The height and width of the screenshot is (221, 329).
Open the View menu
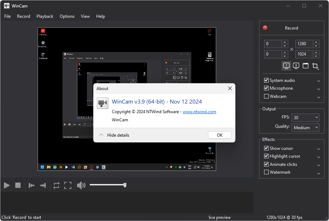click(86, 16)
